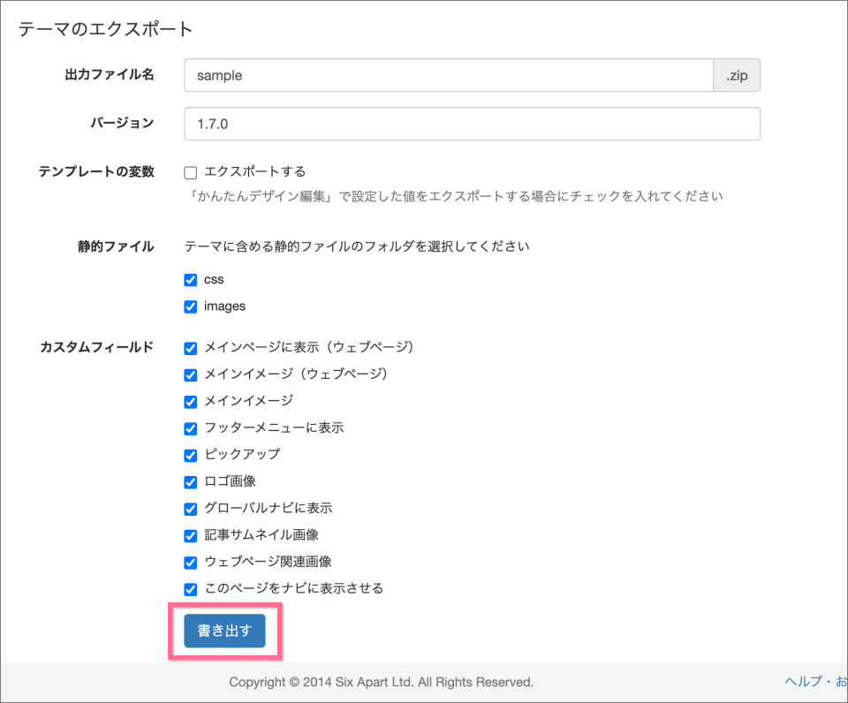Deselect フッターメニューに表示 checkbox
The width and height of the screenshot is (848, 703).
[x=190, y=428]
